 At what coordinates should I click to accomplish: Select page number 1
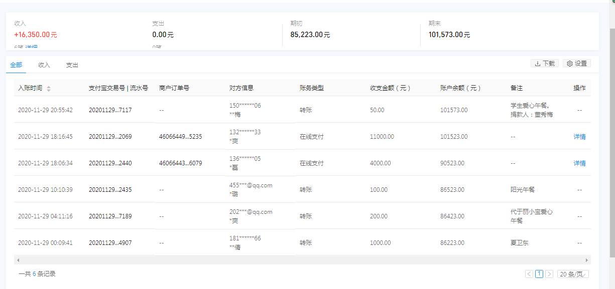pos(539,274)
